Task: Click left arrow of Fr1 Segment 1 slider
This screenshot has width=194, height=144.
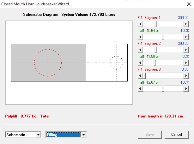Action: [140, 24]
